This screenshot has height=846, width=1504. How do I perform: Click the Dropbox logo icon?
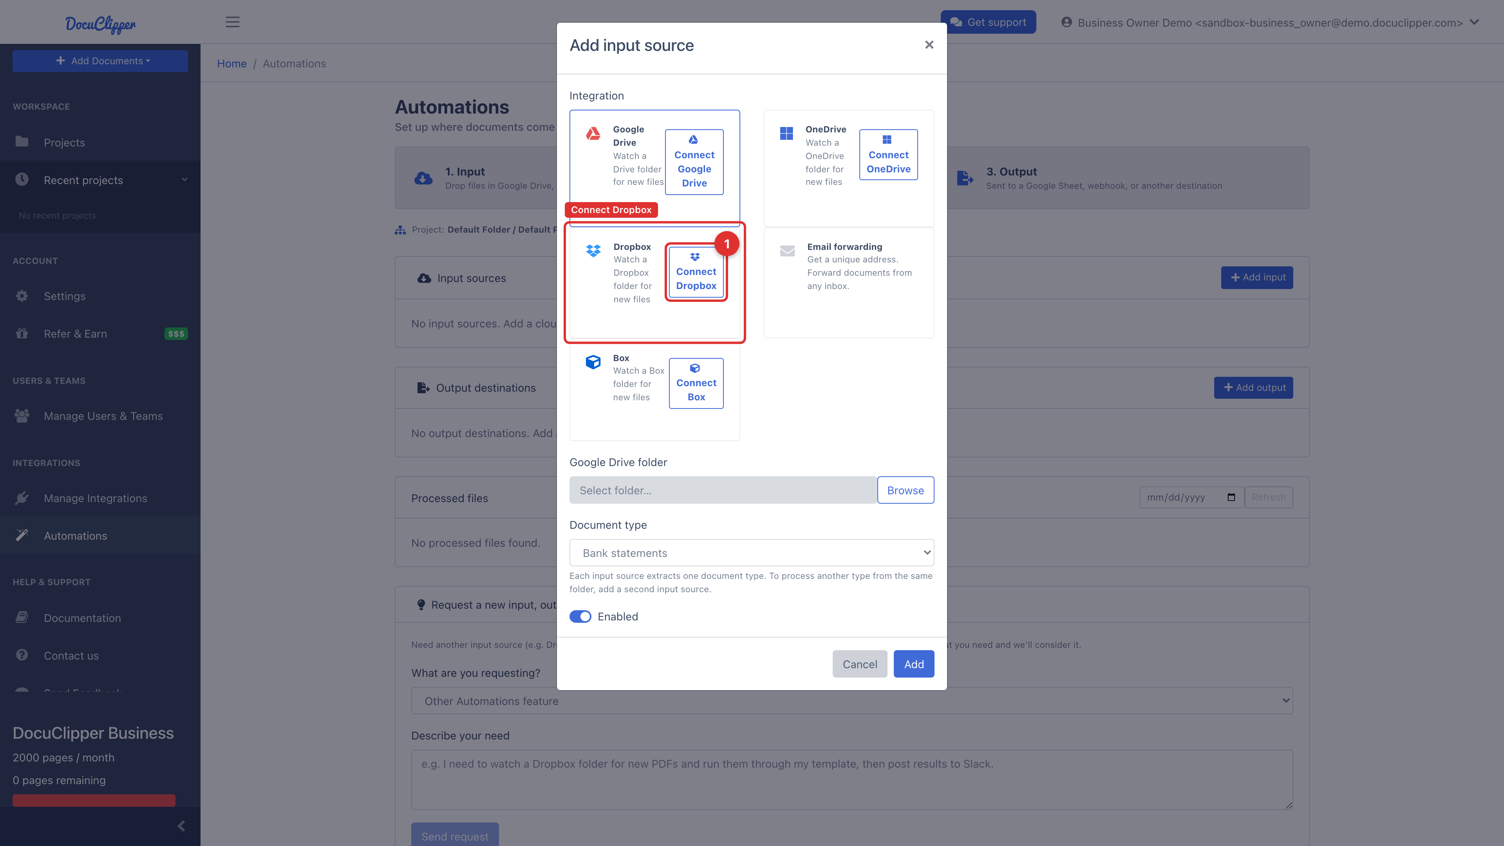click(x=593, y=251)
